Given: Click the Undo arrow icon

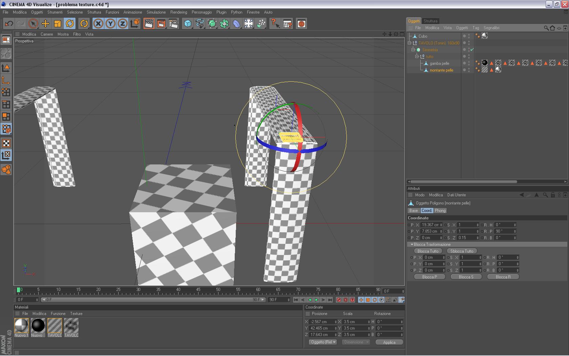Looking at the screenshot, I should [9, 24].
